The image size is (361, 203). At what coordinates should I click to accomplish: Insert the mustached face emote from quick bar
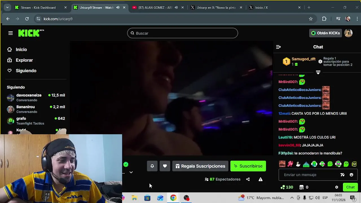282,164
